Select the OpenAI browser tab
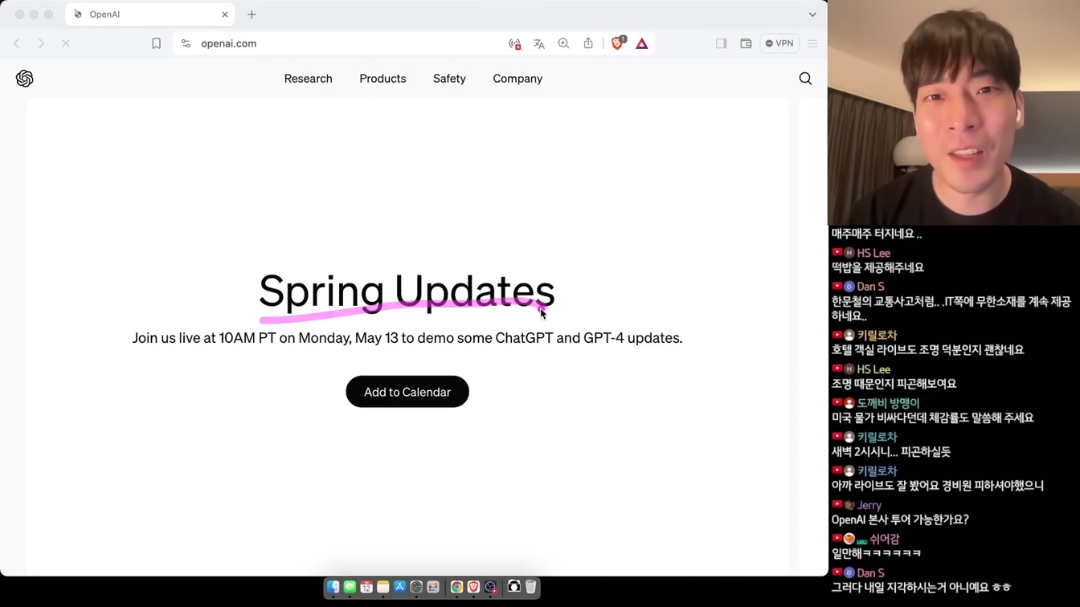1080x607 pixels. coord(149,14)
